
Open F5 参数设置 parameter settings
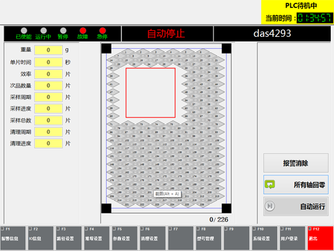point(125,238)
